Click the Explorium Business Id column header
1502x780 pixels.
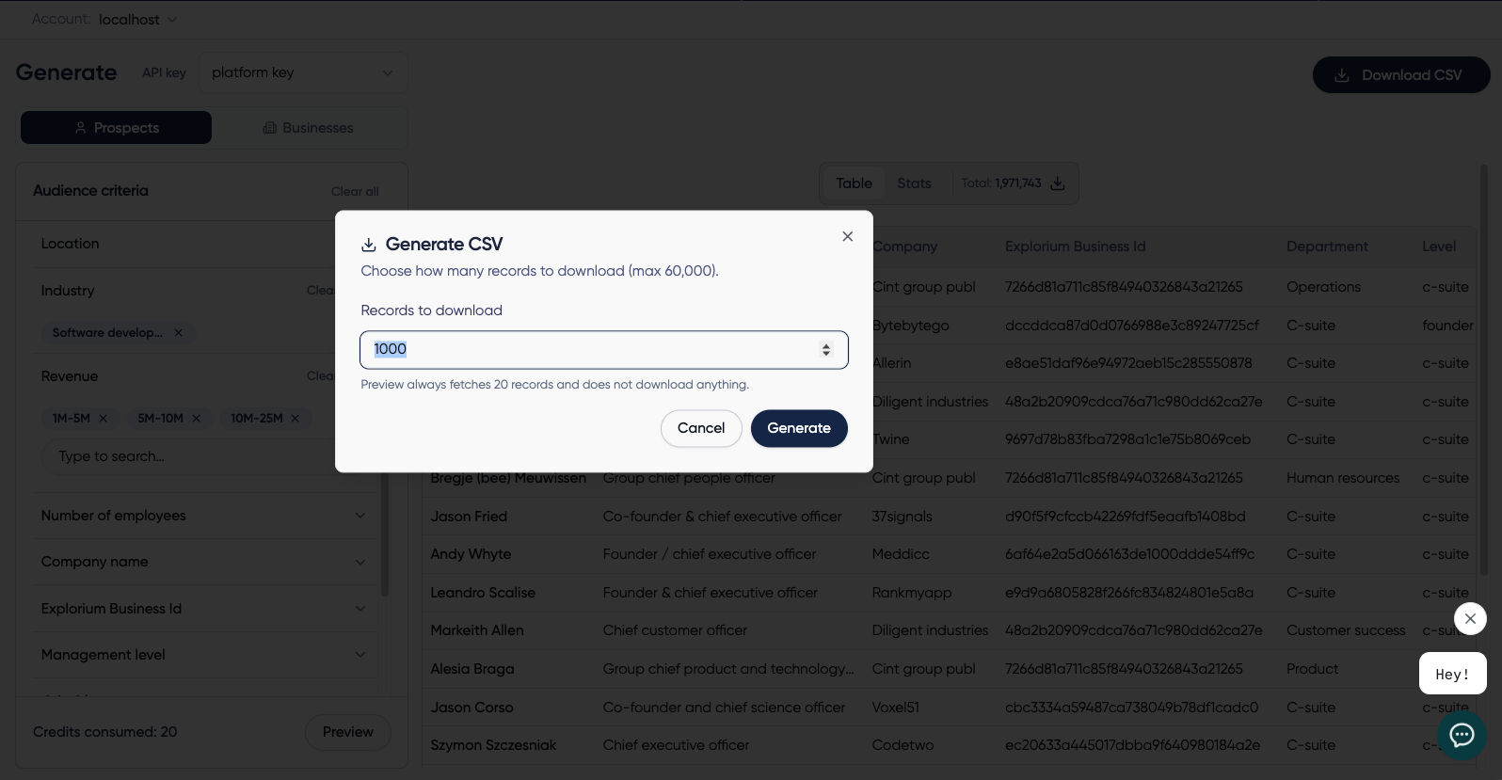pyautogui.click(x=1075, y=247)
